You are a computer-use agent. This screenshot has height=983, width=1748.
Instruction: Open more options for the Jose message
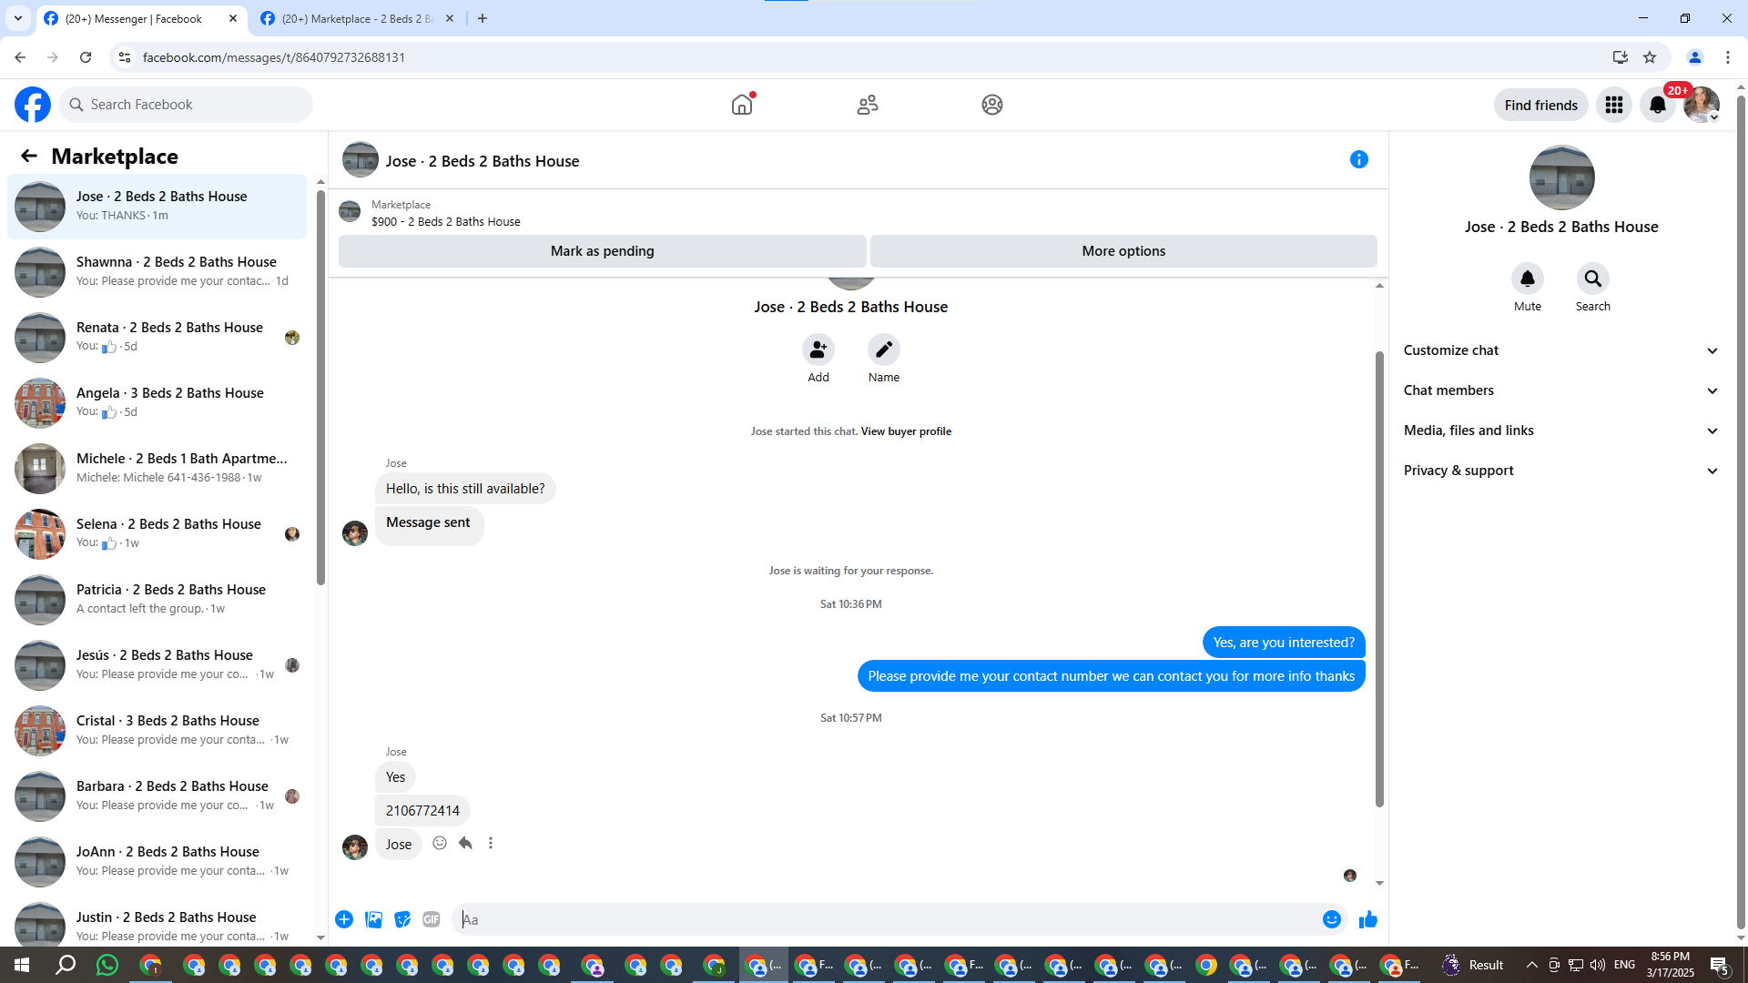[x=491, y=843]
